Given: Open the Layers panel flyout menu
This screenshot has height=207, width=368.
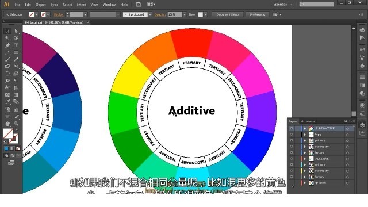Looking at the screenshot, I should pyautogui.click(x=352, y=121).
